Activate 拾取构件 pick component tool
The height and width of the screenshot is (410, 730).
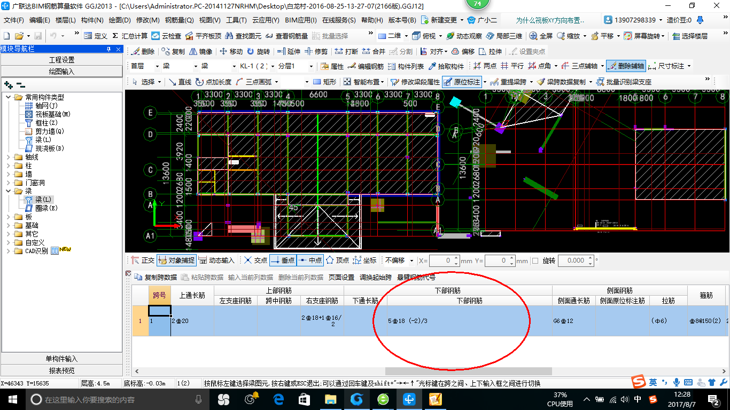click(x=446, y=67)
